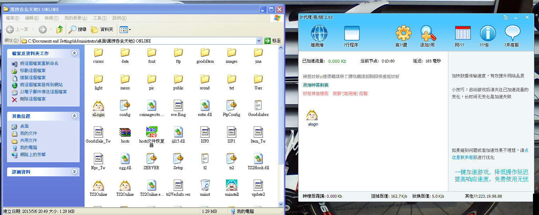Viewport: 539px width, 215px height.
Task: Open the 檢視(V) menu
Action: [x=52, y=18]
